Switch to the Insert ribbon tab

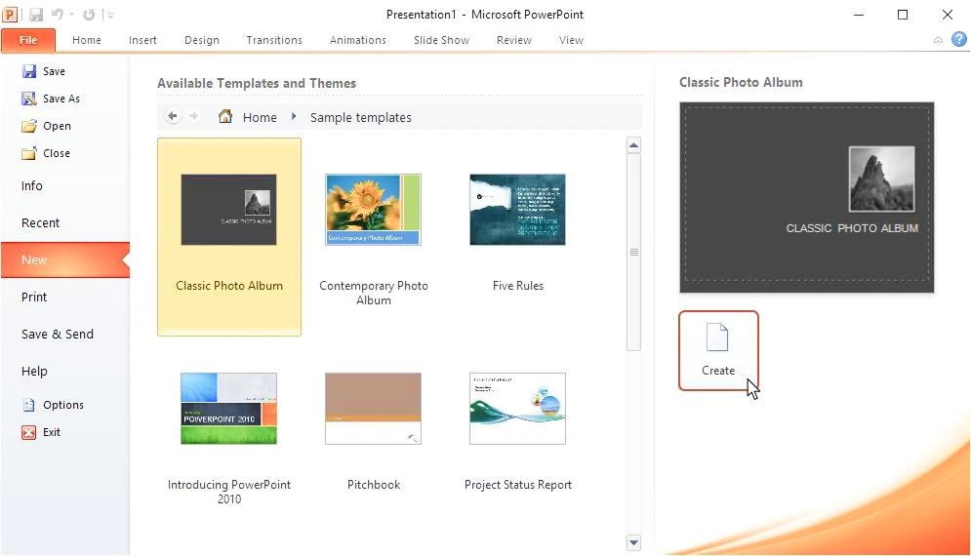(142, 40)
